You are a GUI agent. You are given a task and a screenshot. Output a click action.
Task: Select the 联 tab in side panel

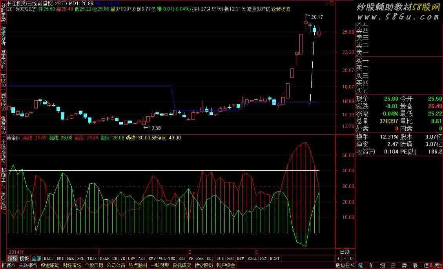pos(415,265)
